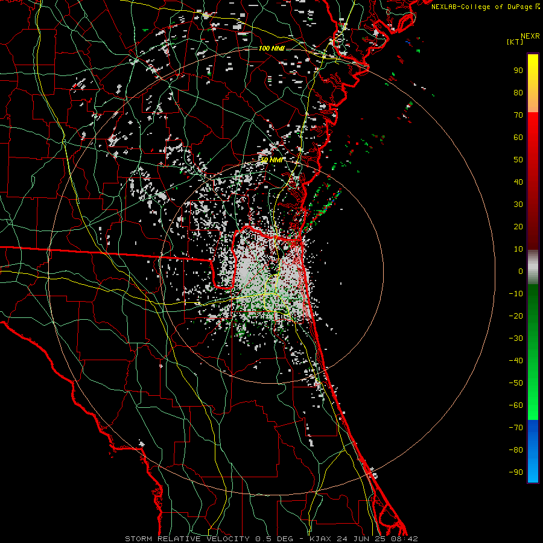Click the -80 value on velocity scale

516,450
